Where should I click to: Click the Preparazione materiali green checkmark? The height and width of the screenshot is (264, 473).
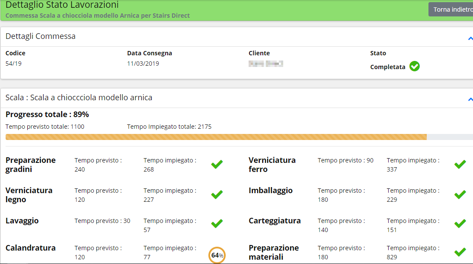[460, 252]
